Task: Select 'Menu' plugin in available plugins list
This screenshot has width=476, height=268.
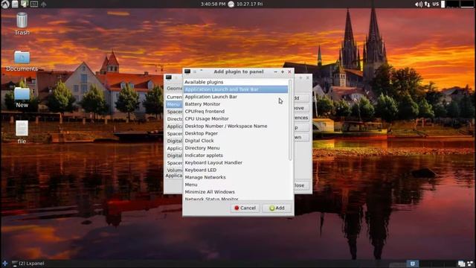Action: 236,185
